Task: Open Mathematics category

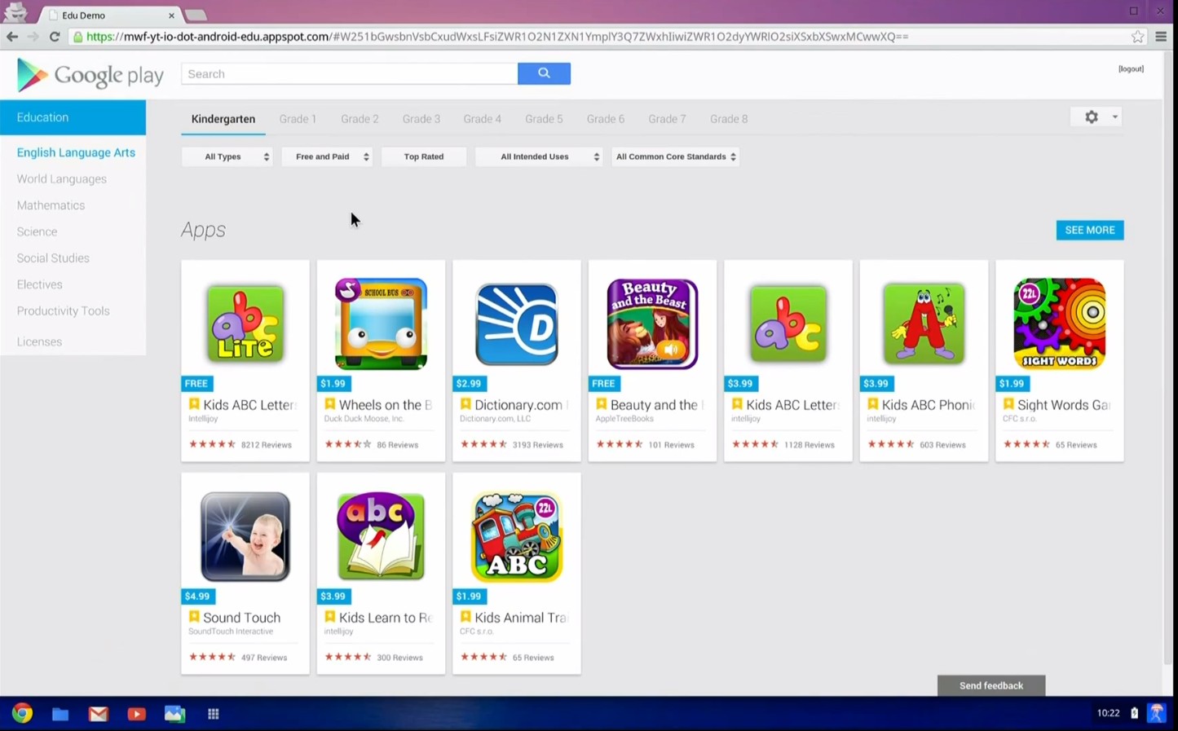Action: [51, 205]
